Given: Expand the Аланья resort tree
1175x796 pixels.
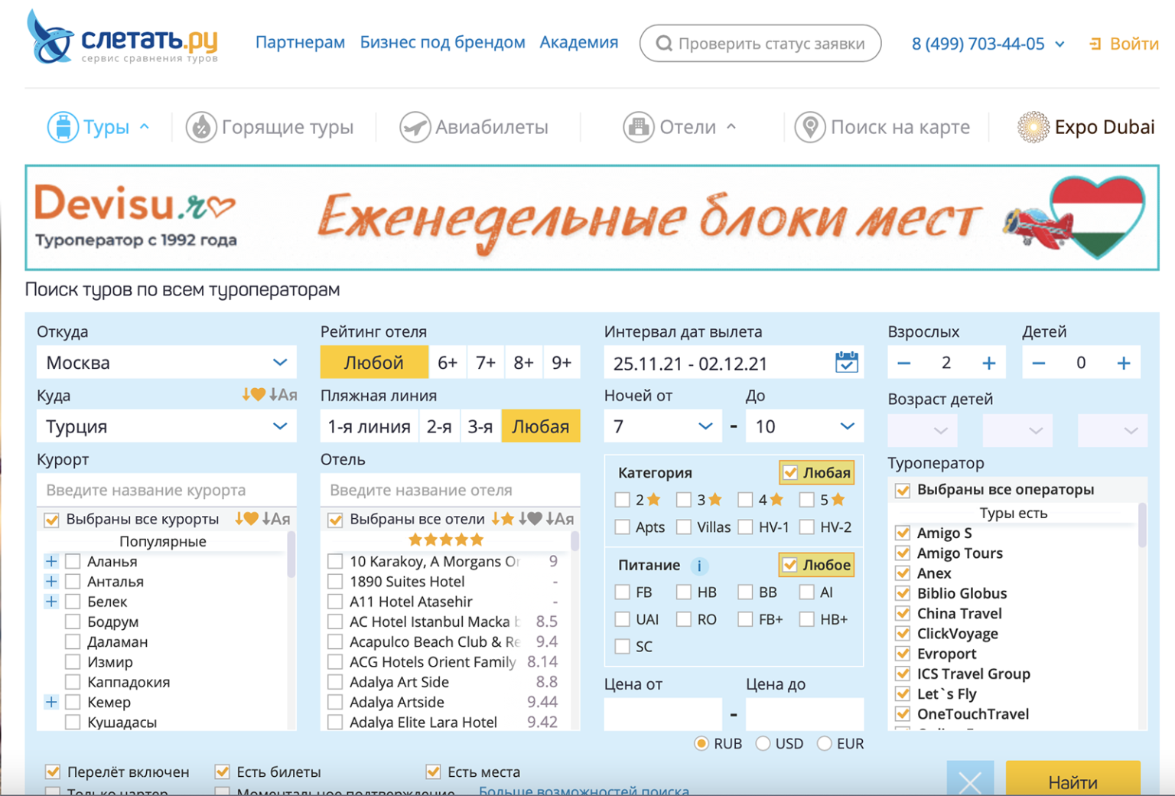Looking at the screenshot, I should click(51, 561).
